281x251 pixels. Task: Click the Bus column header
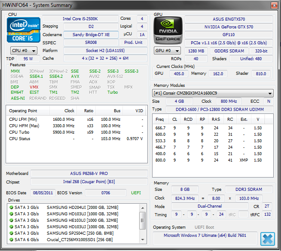[x=109, y=110]
